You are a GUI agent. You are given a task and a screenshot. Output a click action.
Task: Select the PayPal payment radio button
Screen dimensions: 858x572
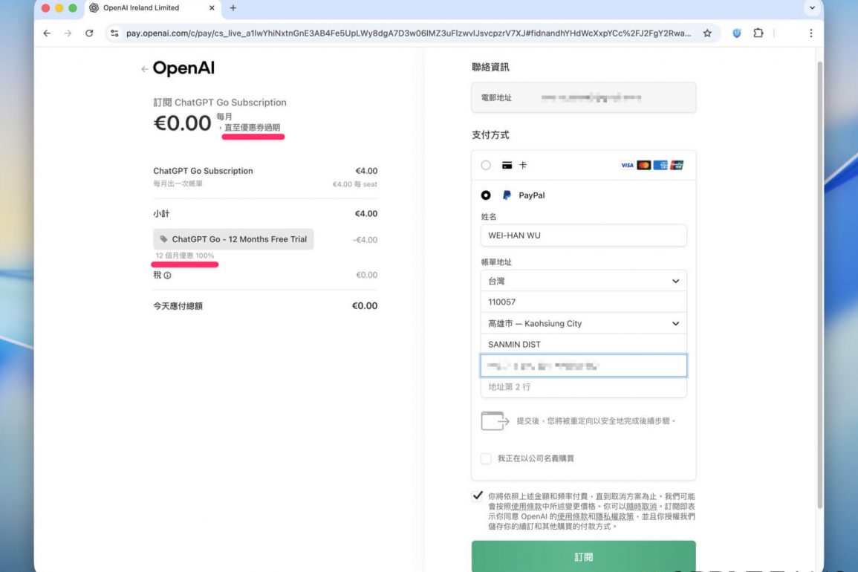pos(486,195)
